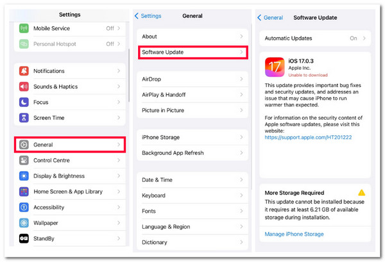Open Control Centre settings

(70, 161)
